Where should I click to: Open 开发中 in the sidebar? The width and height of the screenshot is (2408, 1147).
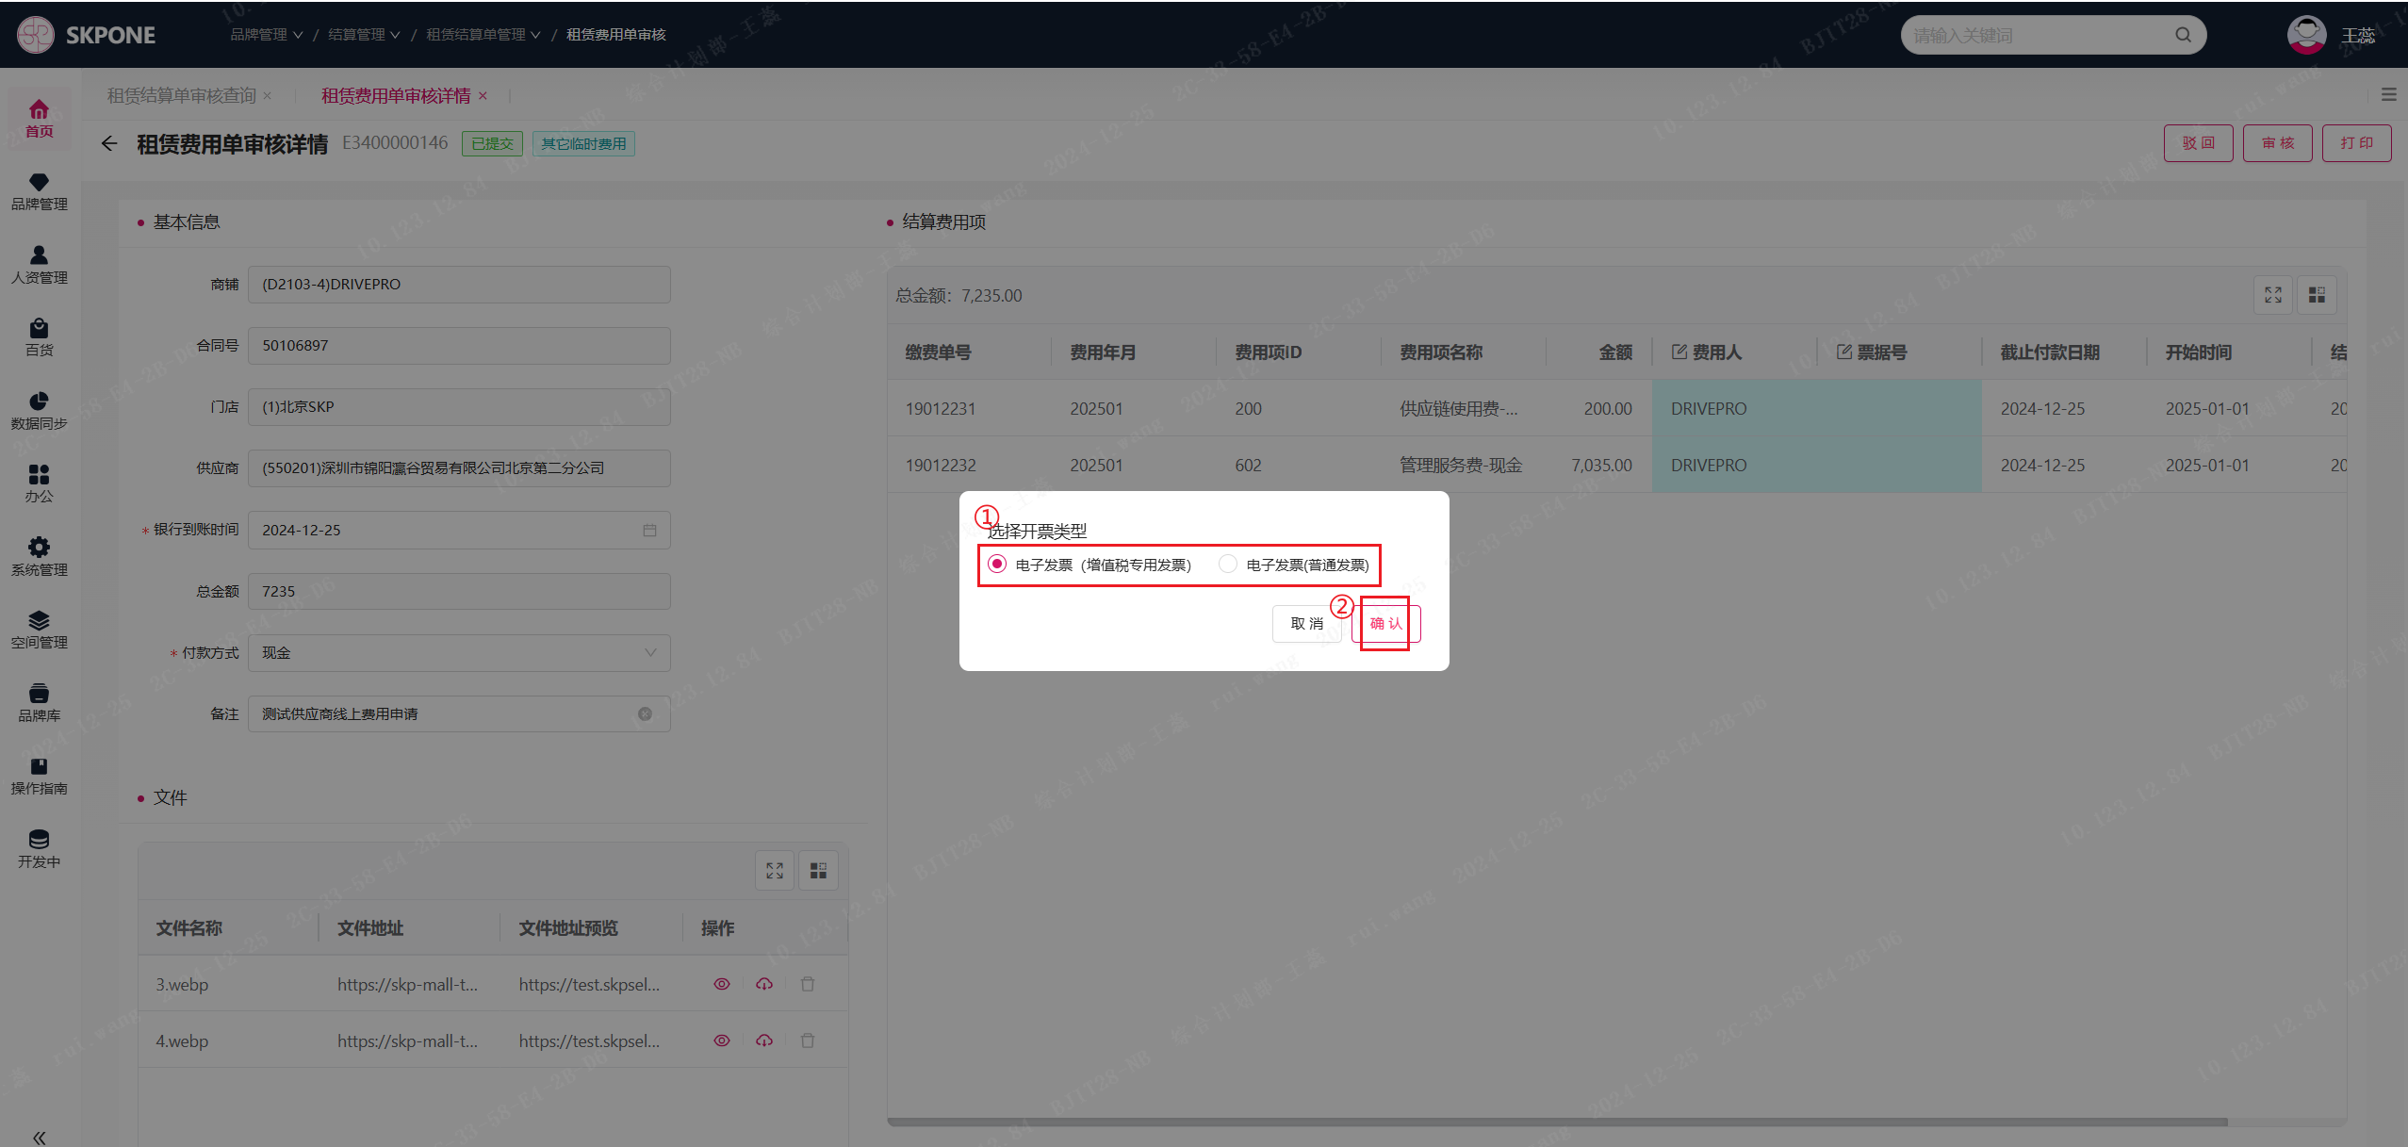point(39,849)
